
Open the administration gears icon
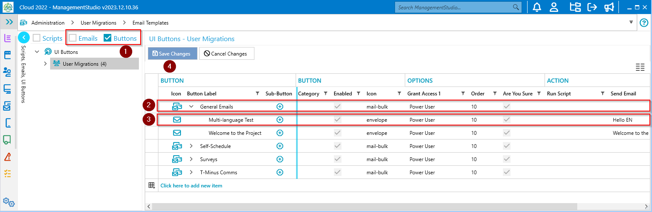8,202
